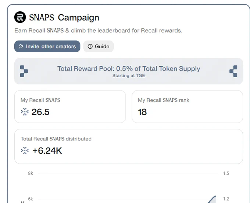Viewport: 250px width, 203px height.
Task: Click the snowflake icon next to 26.5
Action: (x=25, y=112)
